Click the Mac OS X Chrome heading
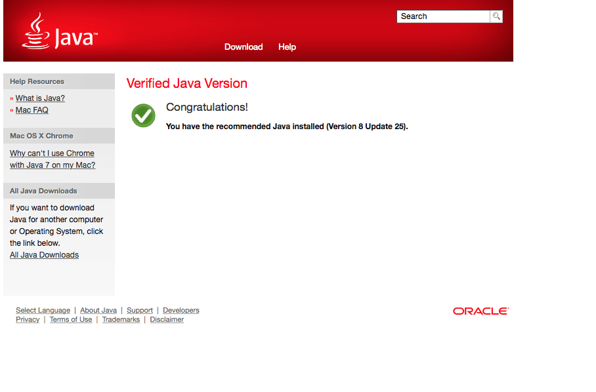Viewport: 596px width, 392px height. click(41, 136)
